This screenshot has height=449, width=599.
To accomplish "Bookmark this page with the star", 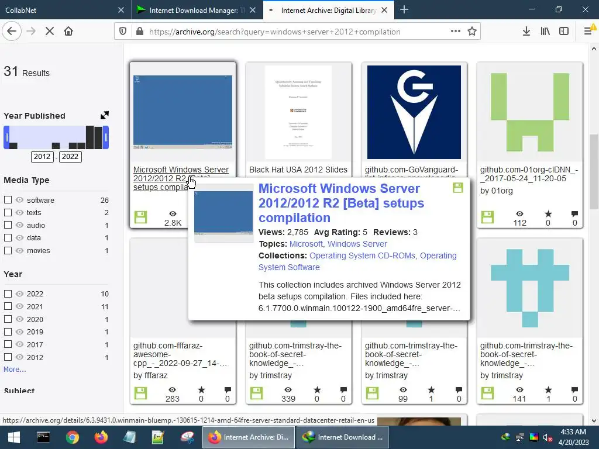I will pyautogui.click(x=472, y=32).
